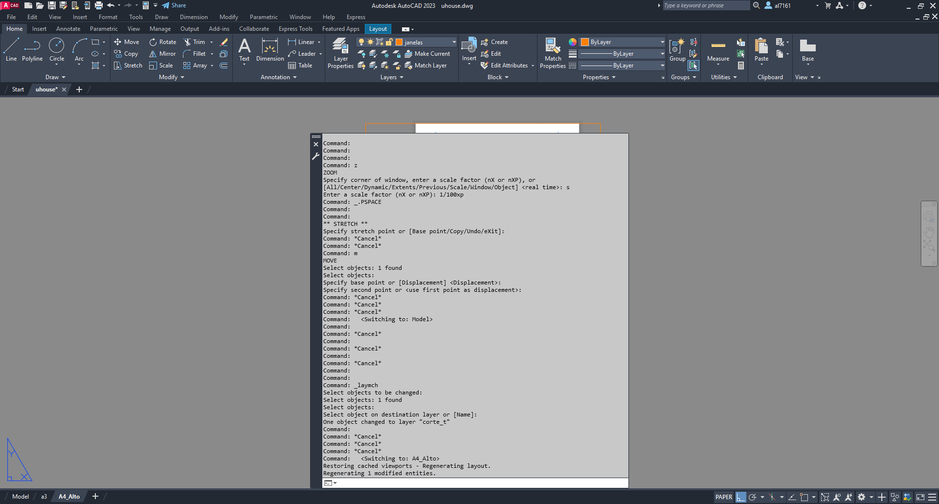This screenshot has width=939, height=504.
Task: Toggle Clean Screen in status bar
Action: click(920, 497)
